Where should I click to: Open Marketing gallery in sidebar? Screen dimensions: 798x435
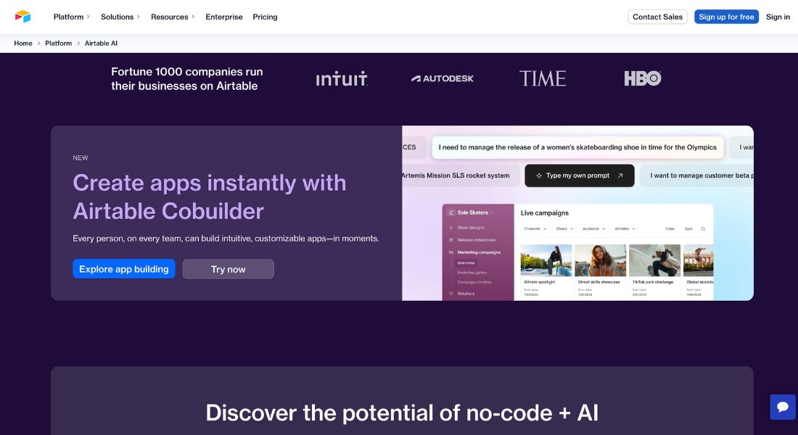[472, 273]
